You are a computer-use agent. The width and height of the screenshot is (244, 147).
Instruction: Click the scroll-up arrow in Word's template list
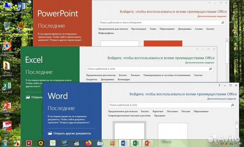237,123
